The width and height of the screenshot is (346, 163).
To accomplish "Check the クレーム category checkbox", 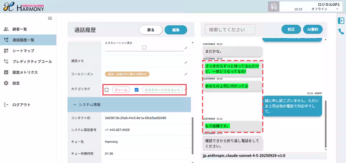I will coord(106,90).
